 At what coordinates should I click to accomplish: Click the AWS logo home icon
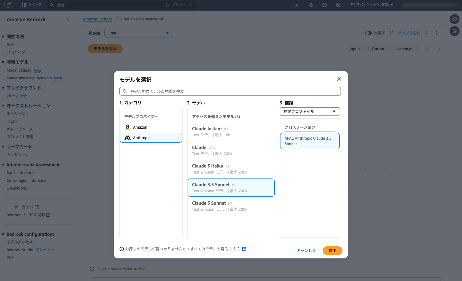(x=8, y=5)
